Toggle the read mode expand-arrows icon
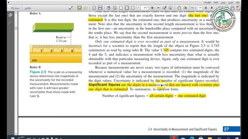Image resolution: width=248 pixels, height=139 pixels. tap(71, 8)
